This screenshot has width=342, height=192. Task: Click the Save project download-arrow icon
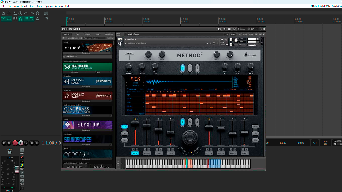(15, 13)
